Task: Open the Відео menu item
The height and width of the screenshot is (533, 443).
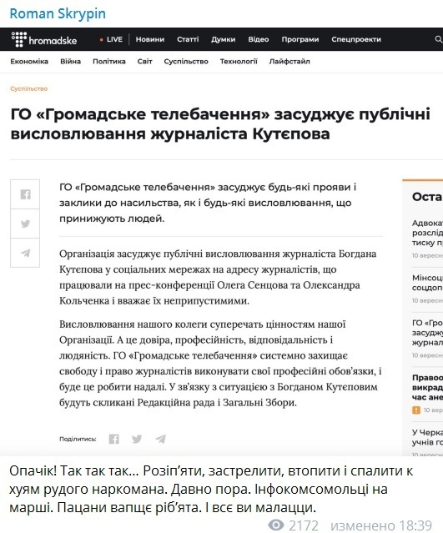Action: [x=259, y=39]
